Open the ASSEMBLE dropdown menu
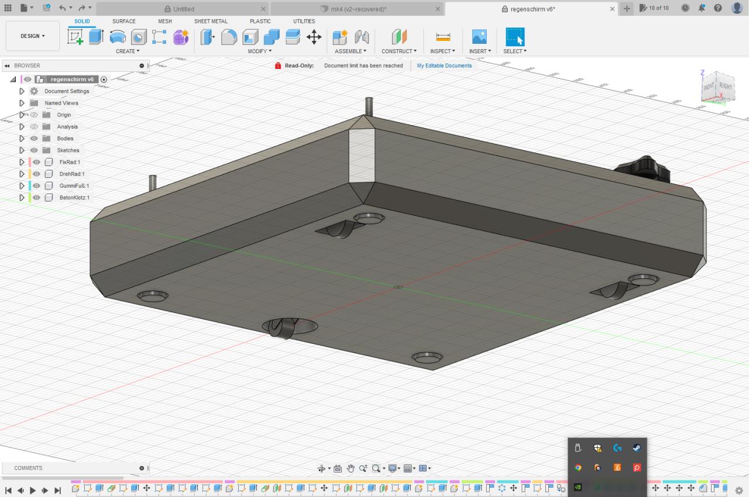Viewport: 749px width, 497px height. tap(351, 51)
